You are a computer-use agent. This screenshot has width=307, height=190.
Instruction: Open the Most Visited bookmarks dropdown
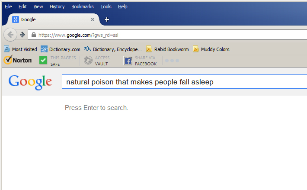21,49
